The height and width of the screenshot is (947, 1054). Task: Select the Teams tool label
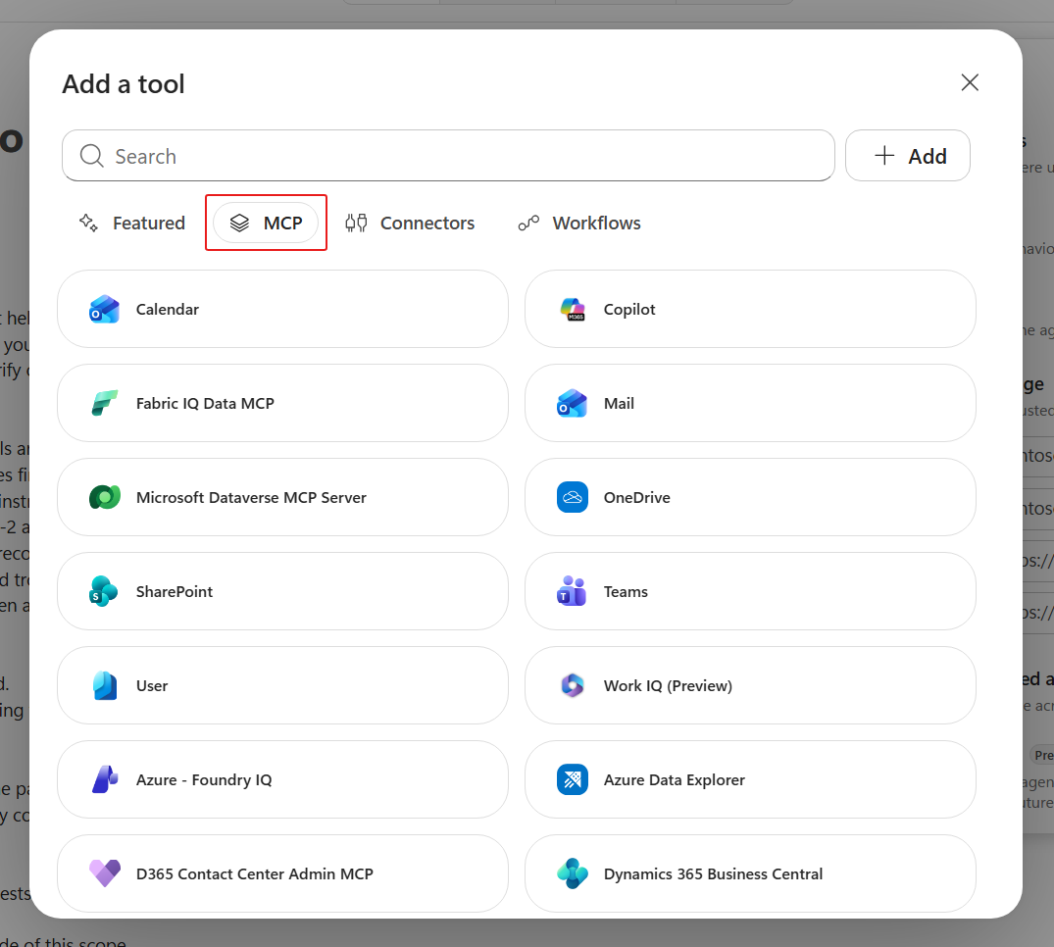pyautogui.click(x=626, y=591)
